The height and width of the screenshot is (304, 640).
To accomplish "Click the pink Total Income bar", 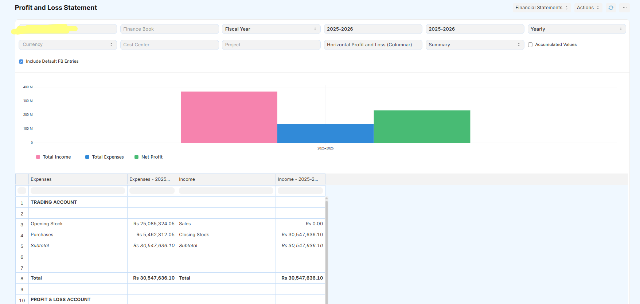I will 229,117.
